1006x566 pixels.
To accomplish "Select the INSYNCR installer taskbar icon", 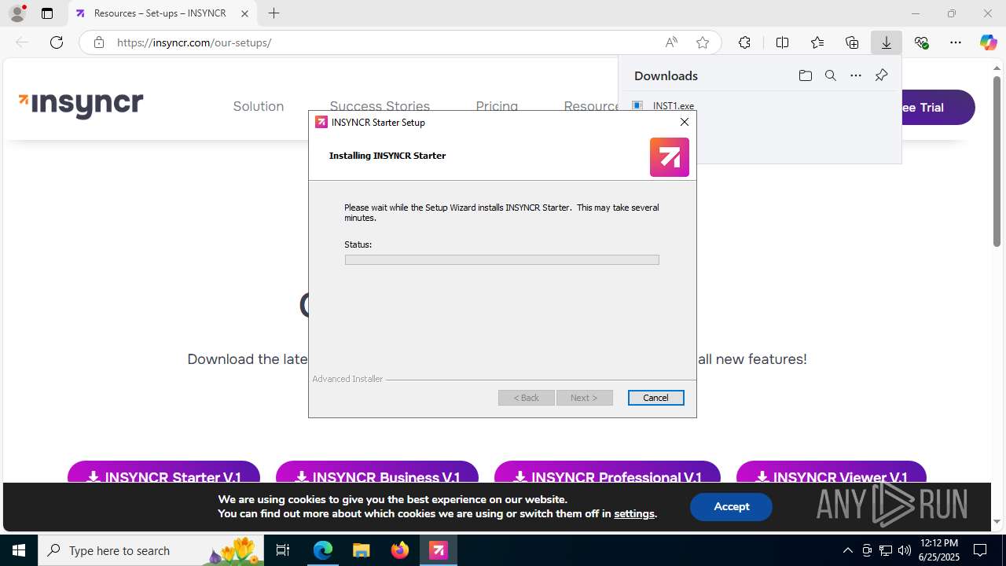I will [439, 550].
